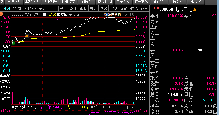The image size is (219, 115).
Task: Click the 现价 13.15 value
Action: pyautogui.click(x=178, y=78)
